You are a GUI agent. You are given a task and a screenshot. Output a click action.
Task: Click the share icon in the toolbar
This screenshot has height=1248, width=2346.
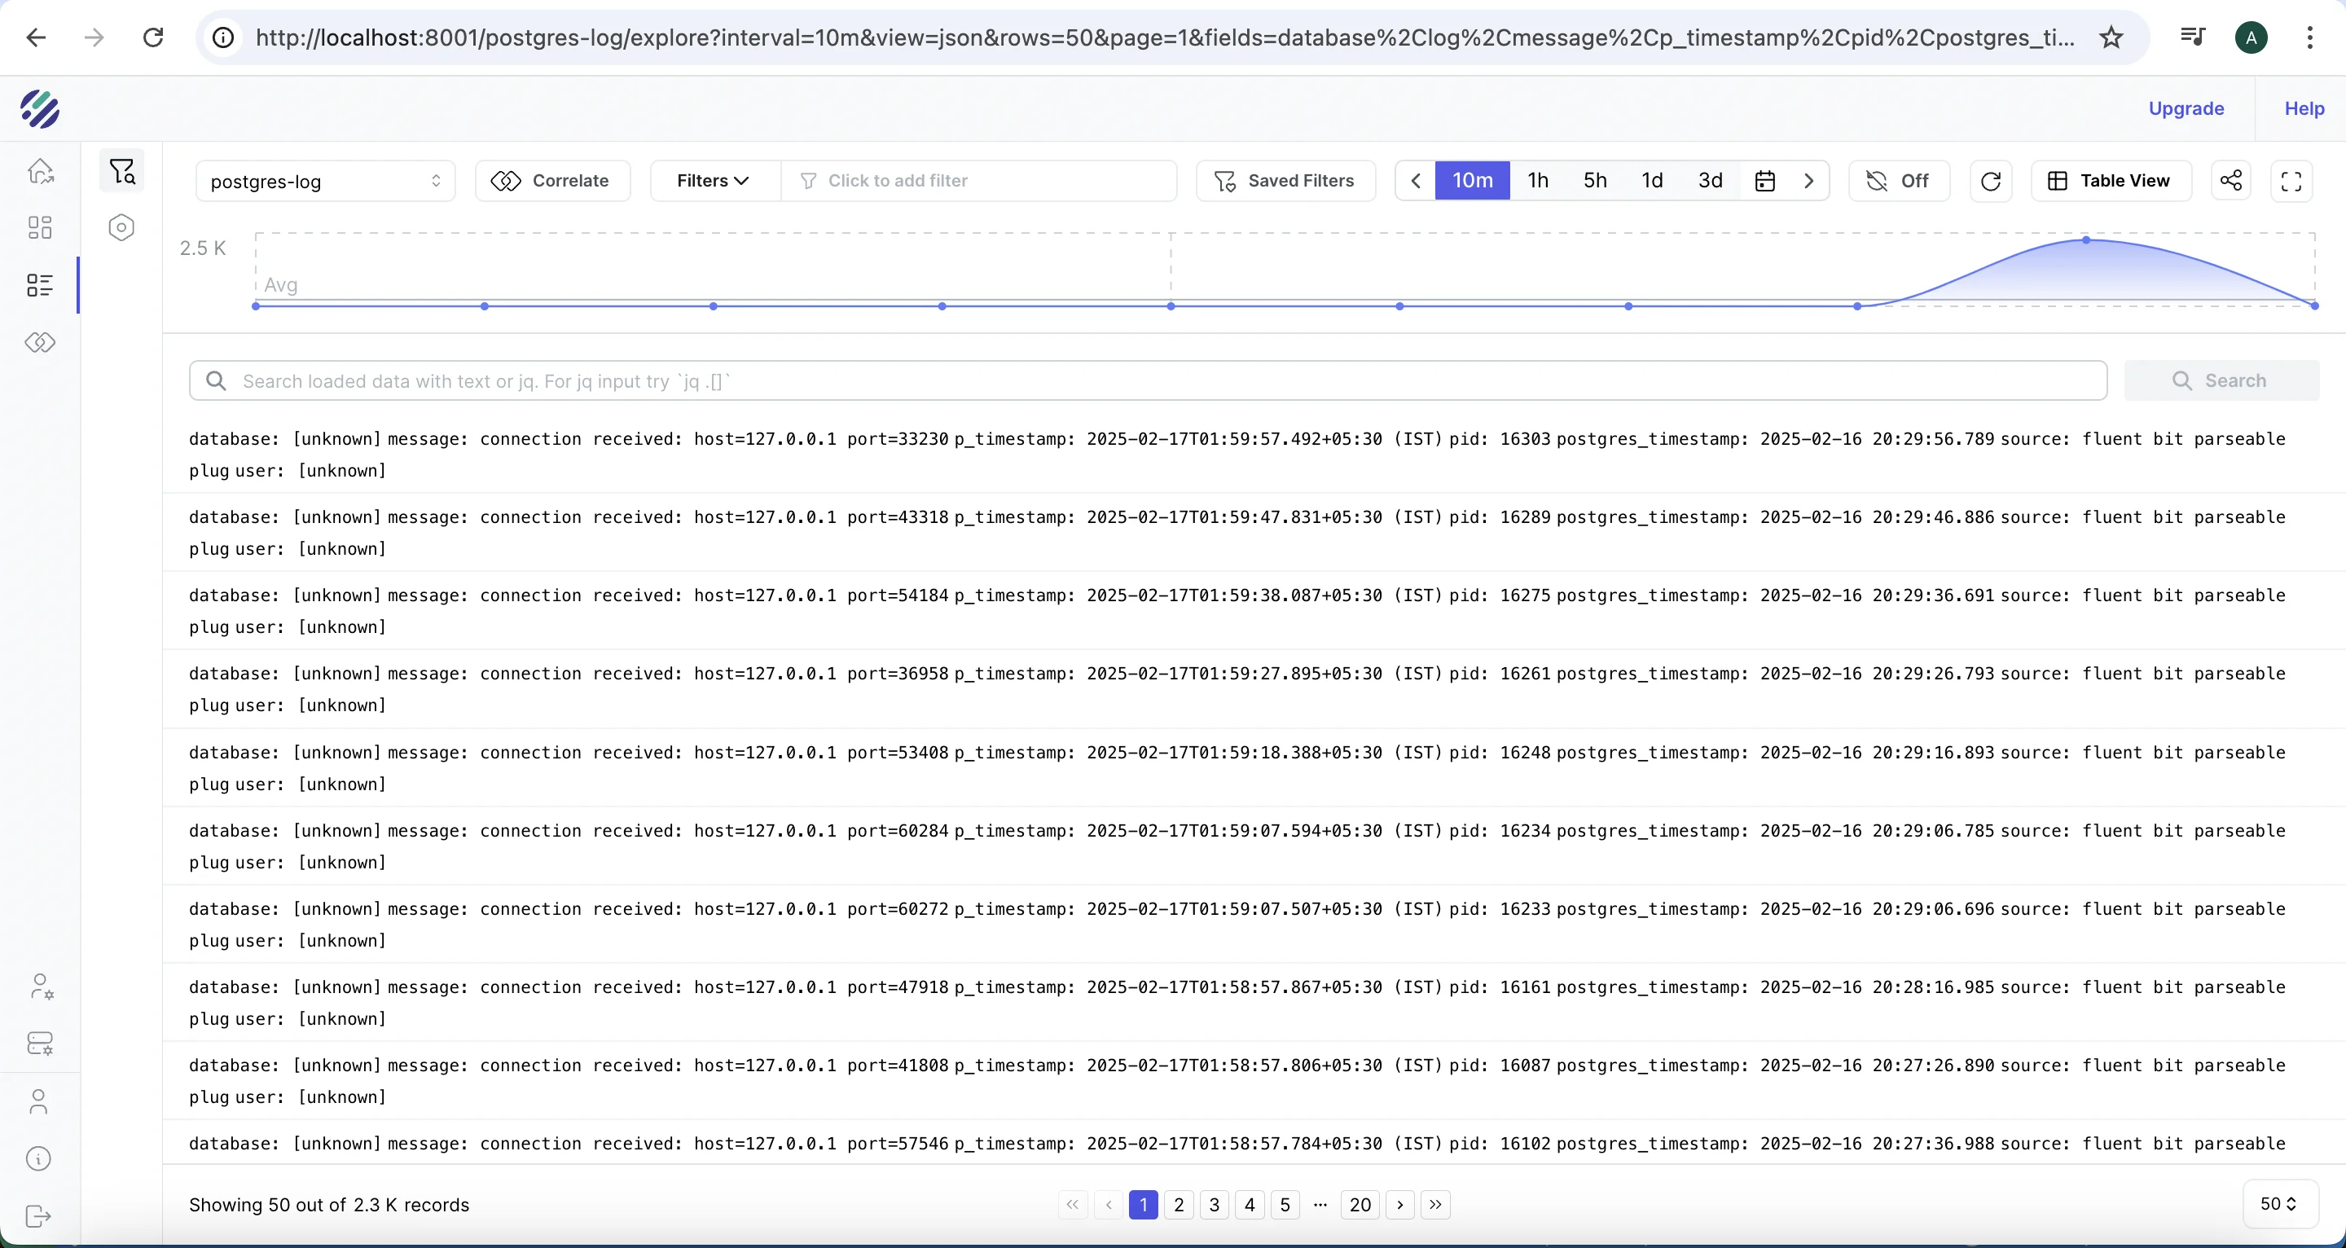point(2230,180)
